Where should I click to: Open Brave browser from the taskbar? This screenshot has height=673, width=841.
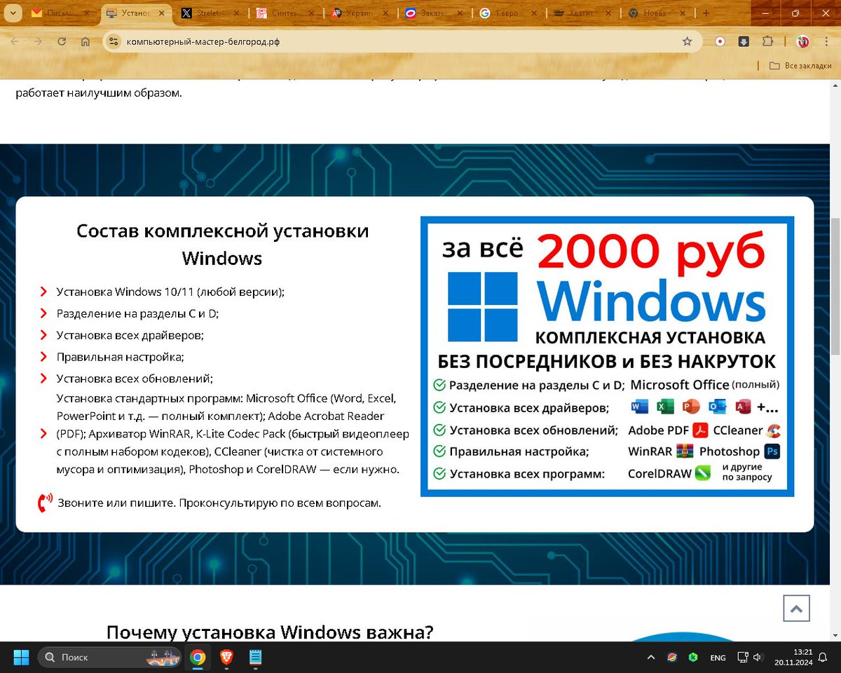point(226,657)
